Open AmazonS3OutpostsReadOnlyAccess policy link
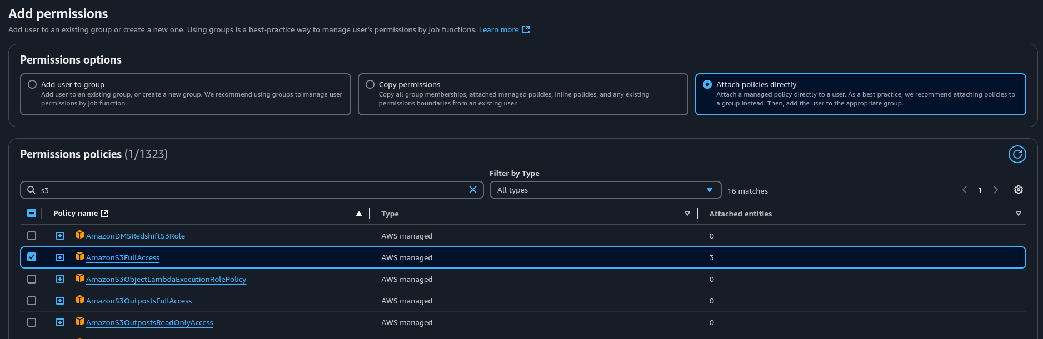Screen dimensions: 1043x339 point(149,322)
